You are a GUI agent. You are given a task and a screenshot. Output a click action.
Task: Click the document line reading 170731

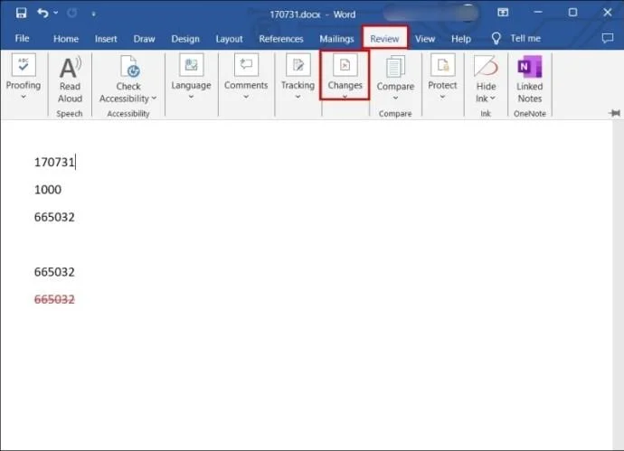54,163
